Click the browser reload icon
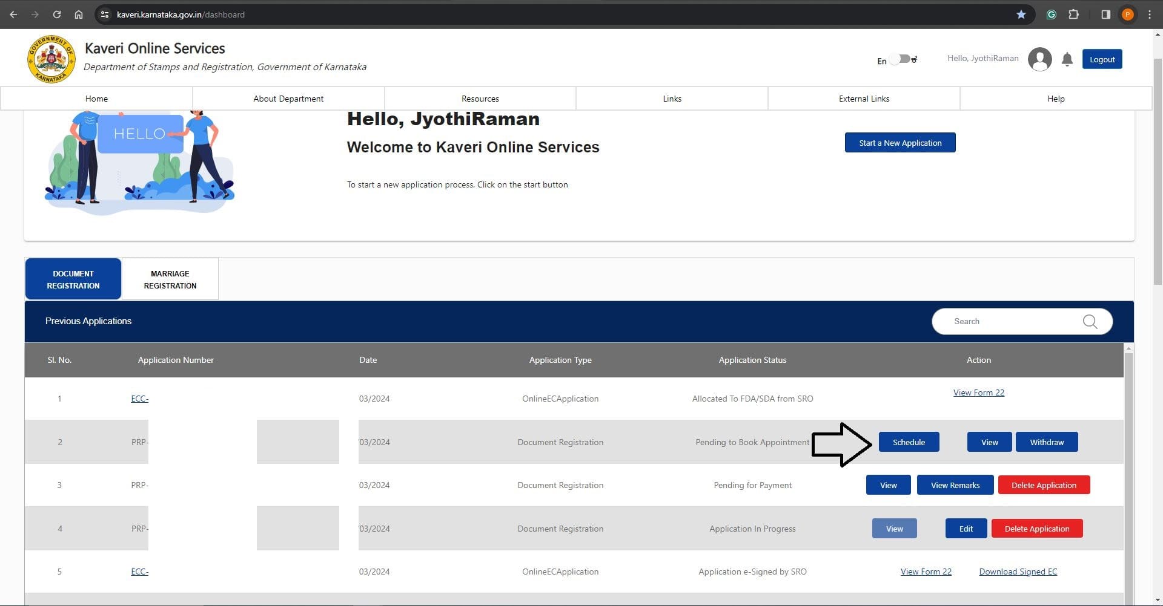 [x=56, y=15]
